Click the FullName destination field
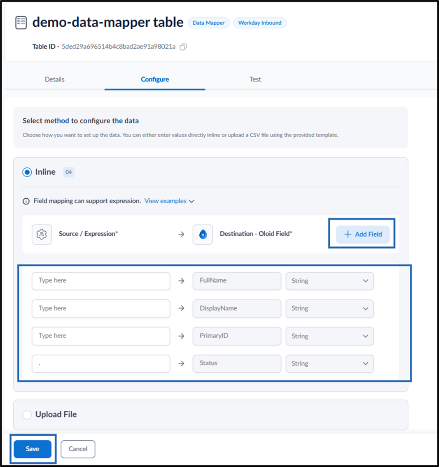The height and width of the screenshot is (467, 439). tap(237, 281)
